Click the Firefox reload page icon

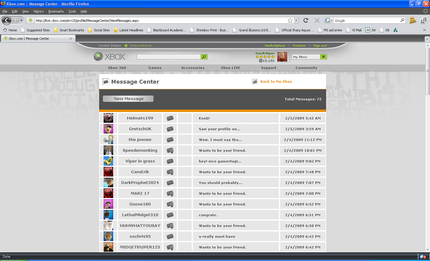306,20
